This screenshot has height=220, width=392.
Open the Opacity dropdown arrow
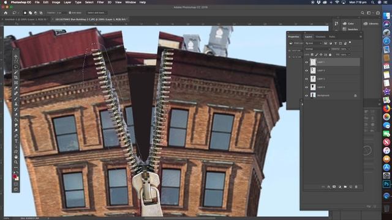[349, 49]
